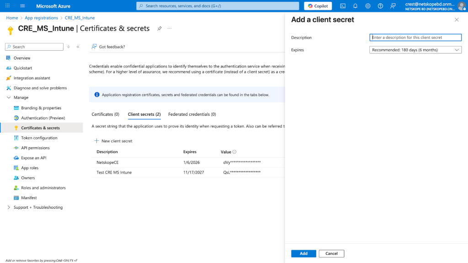Open the notifications bell
The image size is (468, 263).
tap(355, 6)
